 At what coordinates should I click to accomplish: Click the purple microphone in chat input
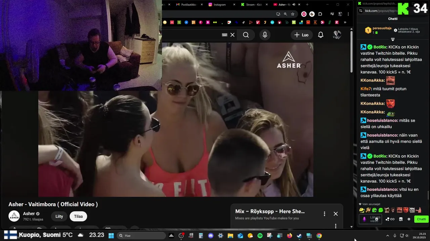tap(364, 219)
